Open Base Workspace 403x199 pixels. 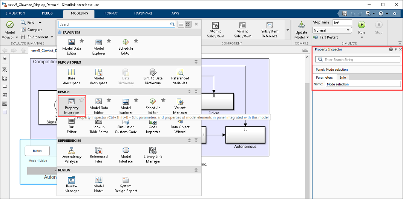point(72,77)
